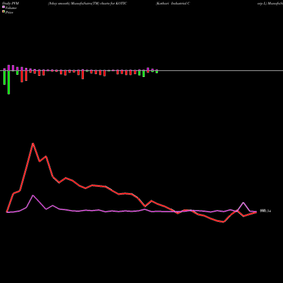Click the last price value label at line end
Screen dimensions: 283x283
265,211
